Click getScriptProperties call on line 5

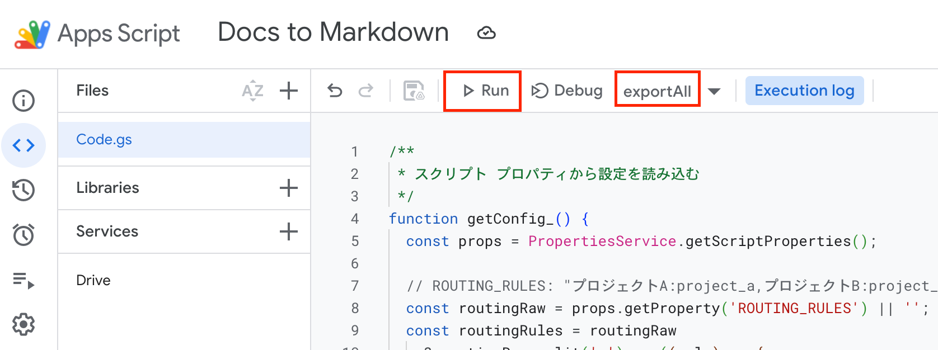tap(768, 241)
